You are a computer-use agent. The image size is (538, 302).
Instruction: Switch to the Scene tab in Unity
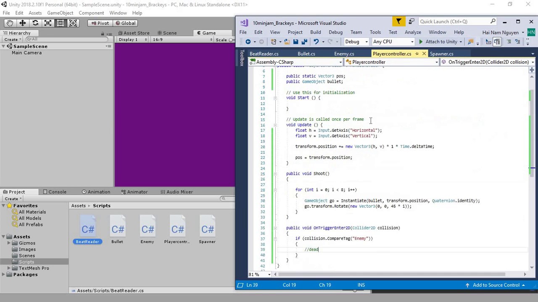click(x=166, y=33)
